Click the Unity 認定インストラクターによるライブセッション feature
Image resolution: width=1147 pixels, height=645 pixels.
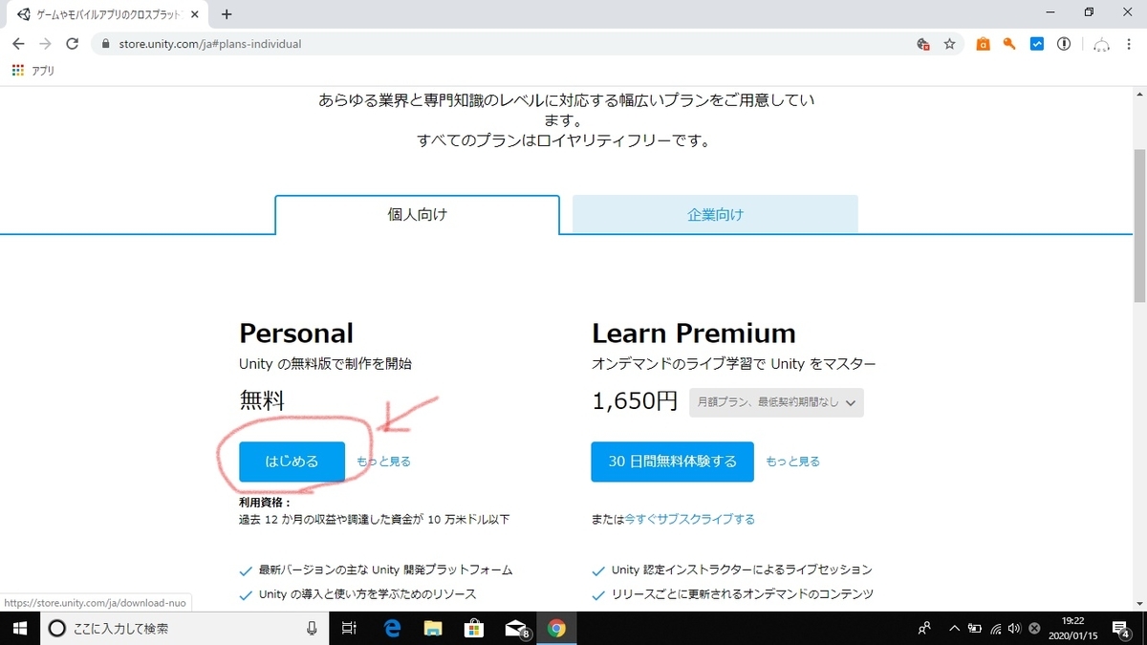[x=742, y=570]
